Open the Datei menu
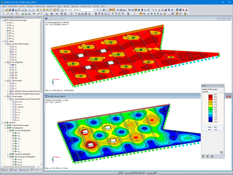 [5, 6]
